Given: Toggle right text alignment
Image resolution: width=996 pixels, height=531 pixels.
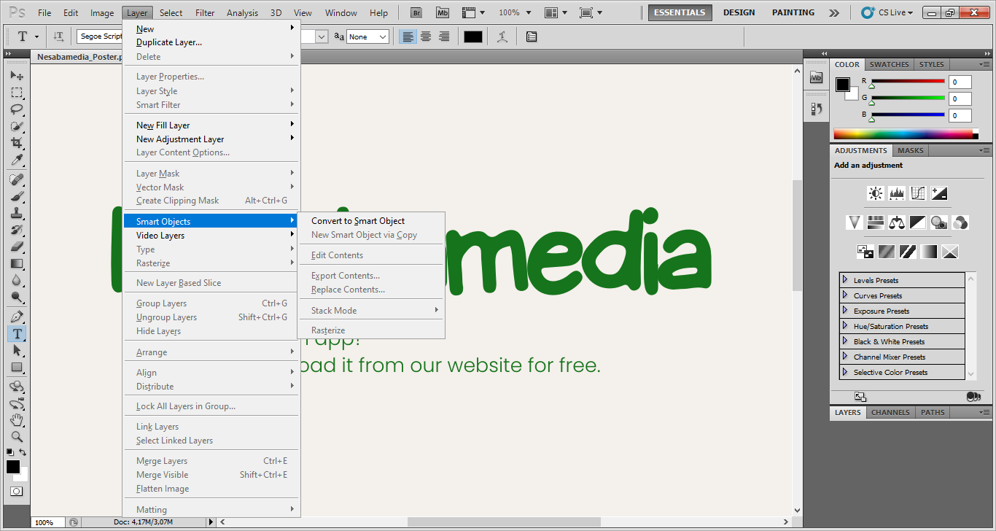Looking at the screenshot, I should click(x=444, y=36).
